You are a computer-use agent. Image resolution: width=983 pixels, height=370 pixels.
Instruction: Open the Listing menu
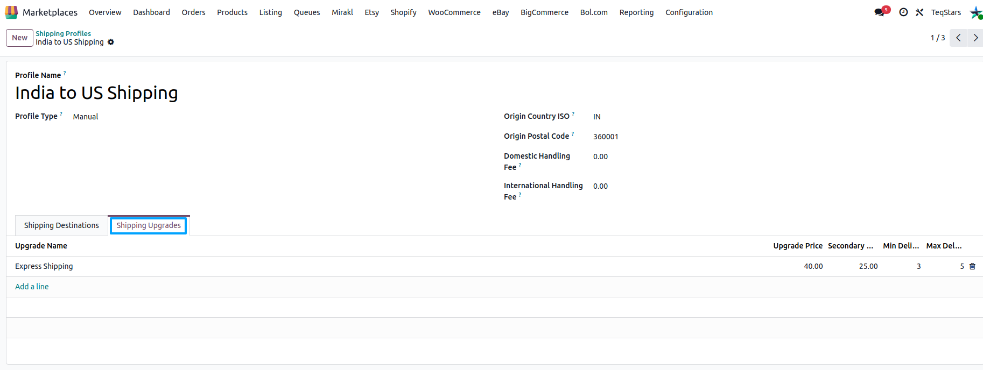270,12
